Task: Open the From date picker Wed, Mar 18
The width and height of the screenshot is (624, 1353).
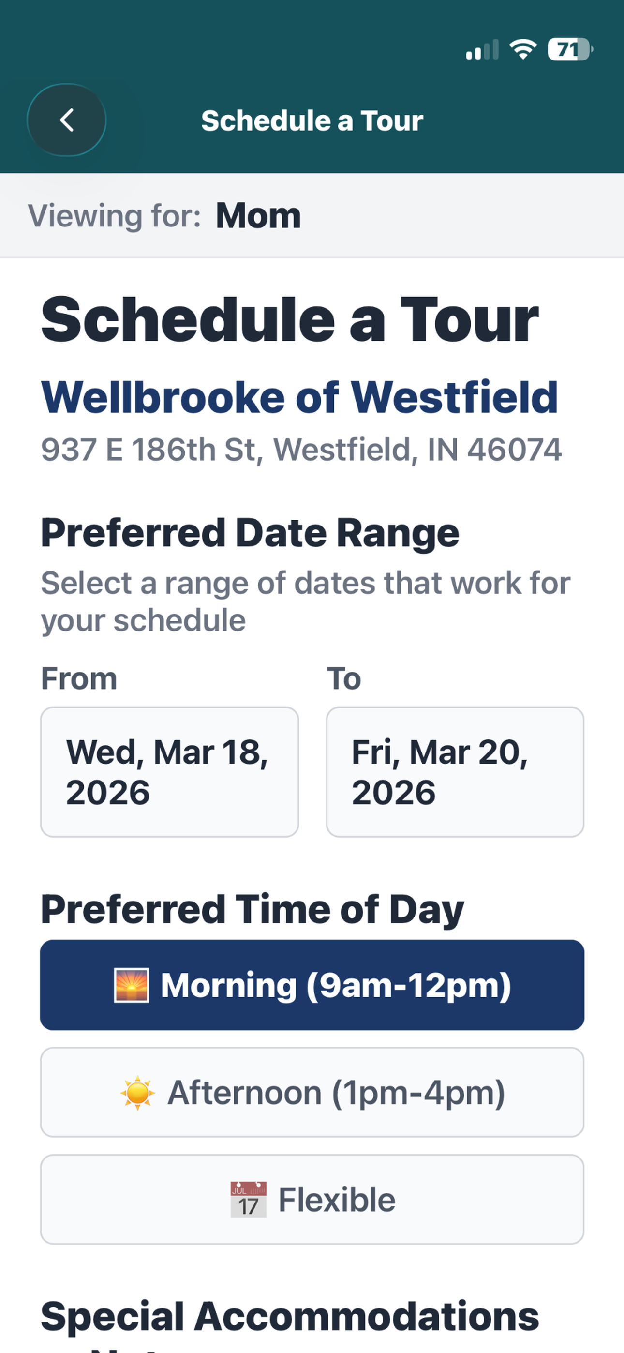Action: tap(169, 771)
